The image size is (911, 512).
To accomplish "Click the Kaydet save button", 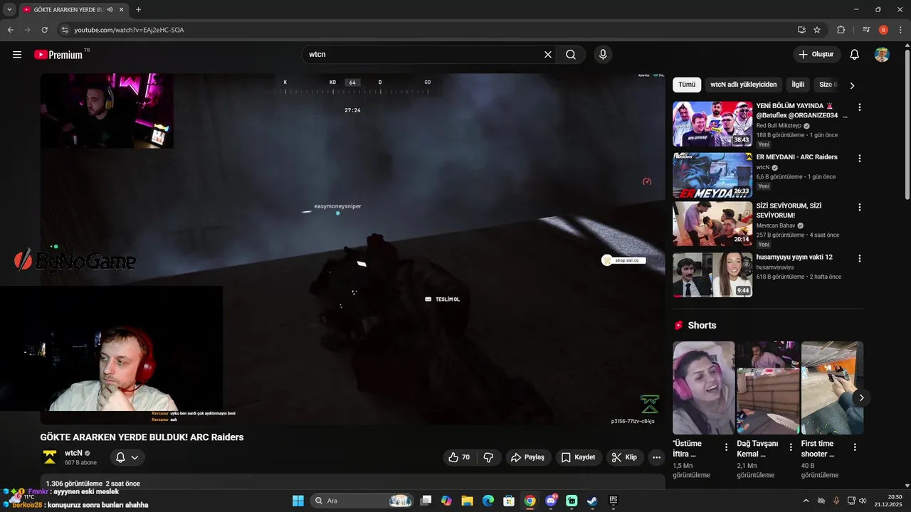I will pyautogui.click(x=578, y=457).
